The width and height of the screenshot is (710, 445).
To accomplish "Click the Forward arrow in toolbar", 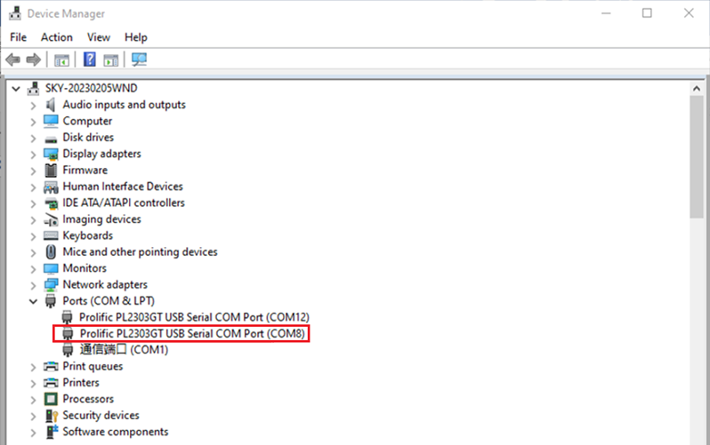I will point(34,60).
